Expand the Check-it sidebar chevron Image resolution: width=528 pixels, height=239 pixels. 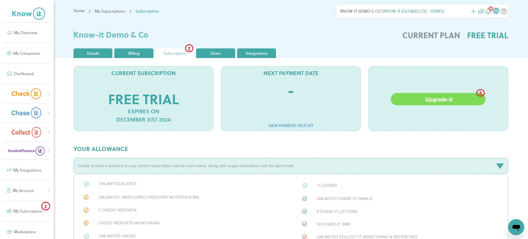(49, 94)
